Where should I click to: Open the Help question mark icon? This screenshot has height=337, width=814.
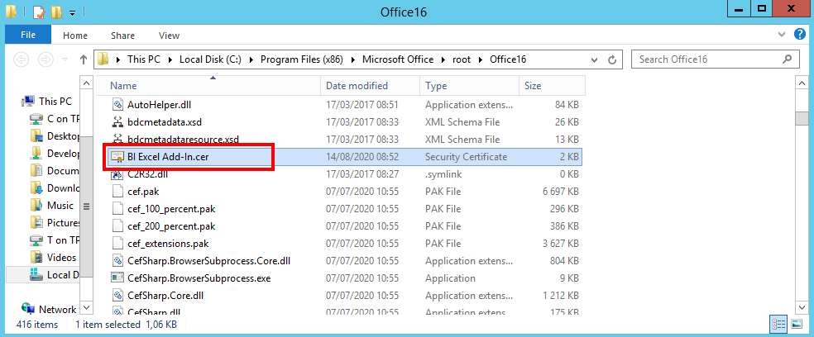pyautogui.click(x=799, y=35)
